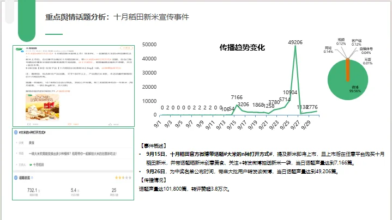Click the 自媒体号 0.04% pie label
Viewport: 392px width, 220px height.
tap(366, 51)
